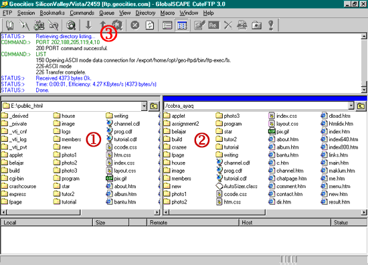Click the connect-to-computers toolbar icon
368x265 pixels.
39,25
